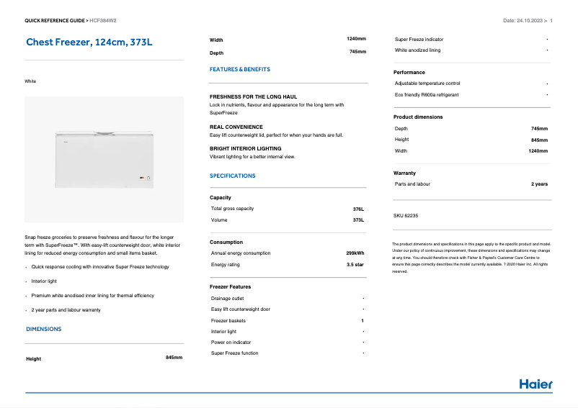
Task: Click the Adjustable temperature control label
Action: click(x=427, y=83)
